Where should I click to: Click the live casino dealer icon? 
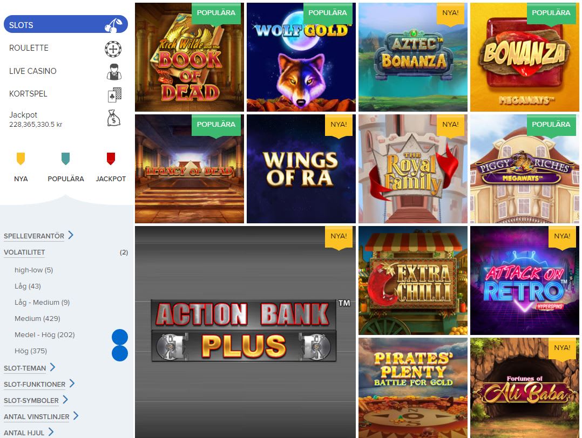tap(114, 72)
